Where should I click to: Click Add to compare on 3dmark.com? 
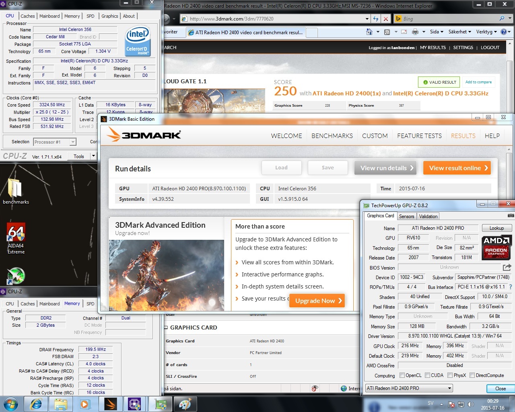click(478, 82)
